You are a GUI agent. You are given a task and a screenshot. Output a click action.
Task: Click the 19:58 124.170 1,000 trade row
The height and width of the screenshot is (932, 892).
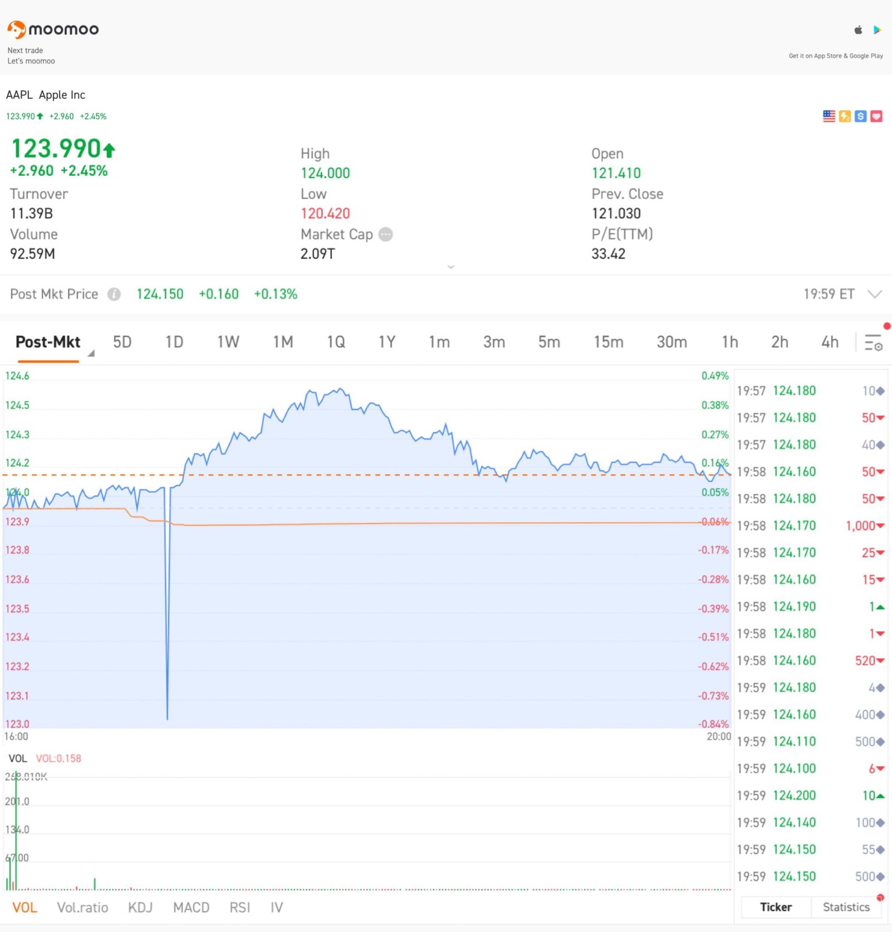pos(811,525)
